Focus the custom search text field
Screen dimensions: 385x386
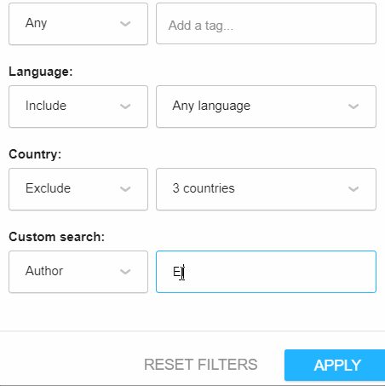266,272
